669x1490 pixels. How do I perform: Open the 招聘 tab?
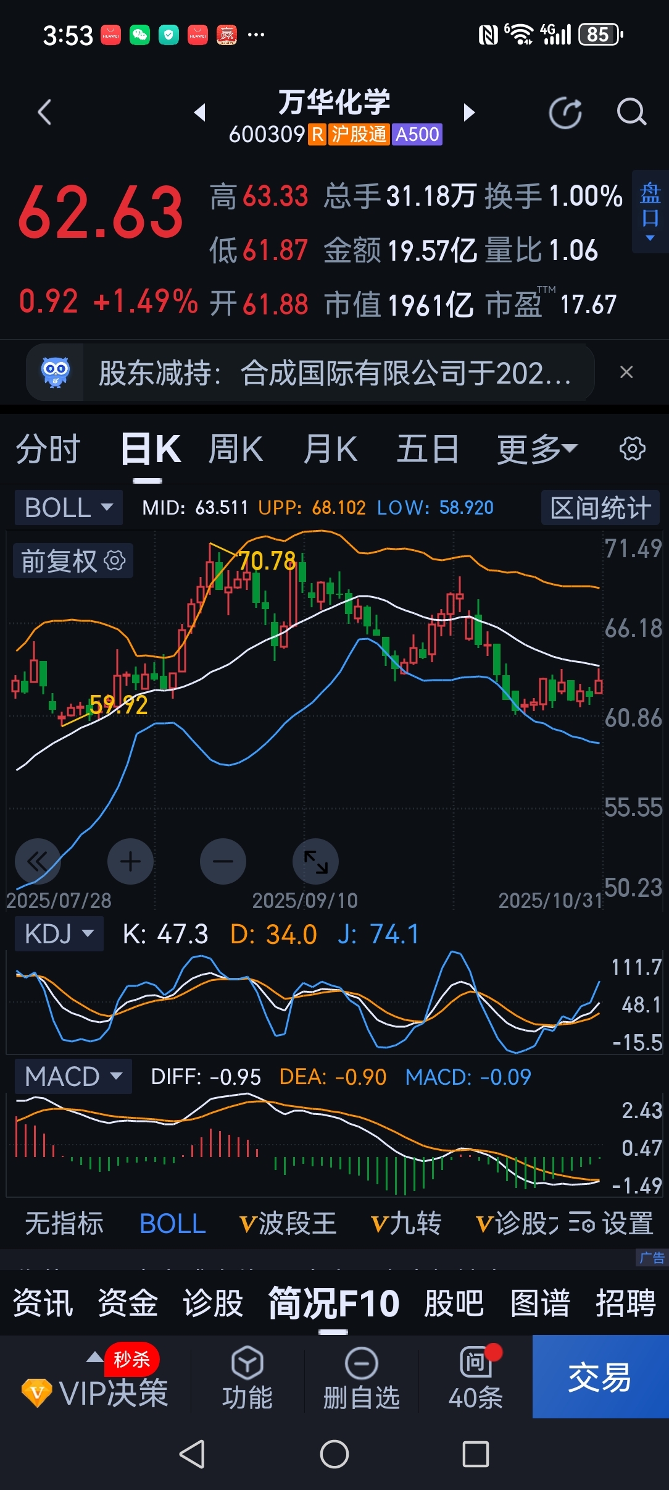pos(626,1303)
